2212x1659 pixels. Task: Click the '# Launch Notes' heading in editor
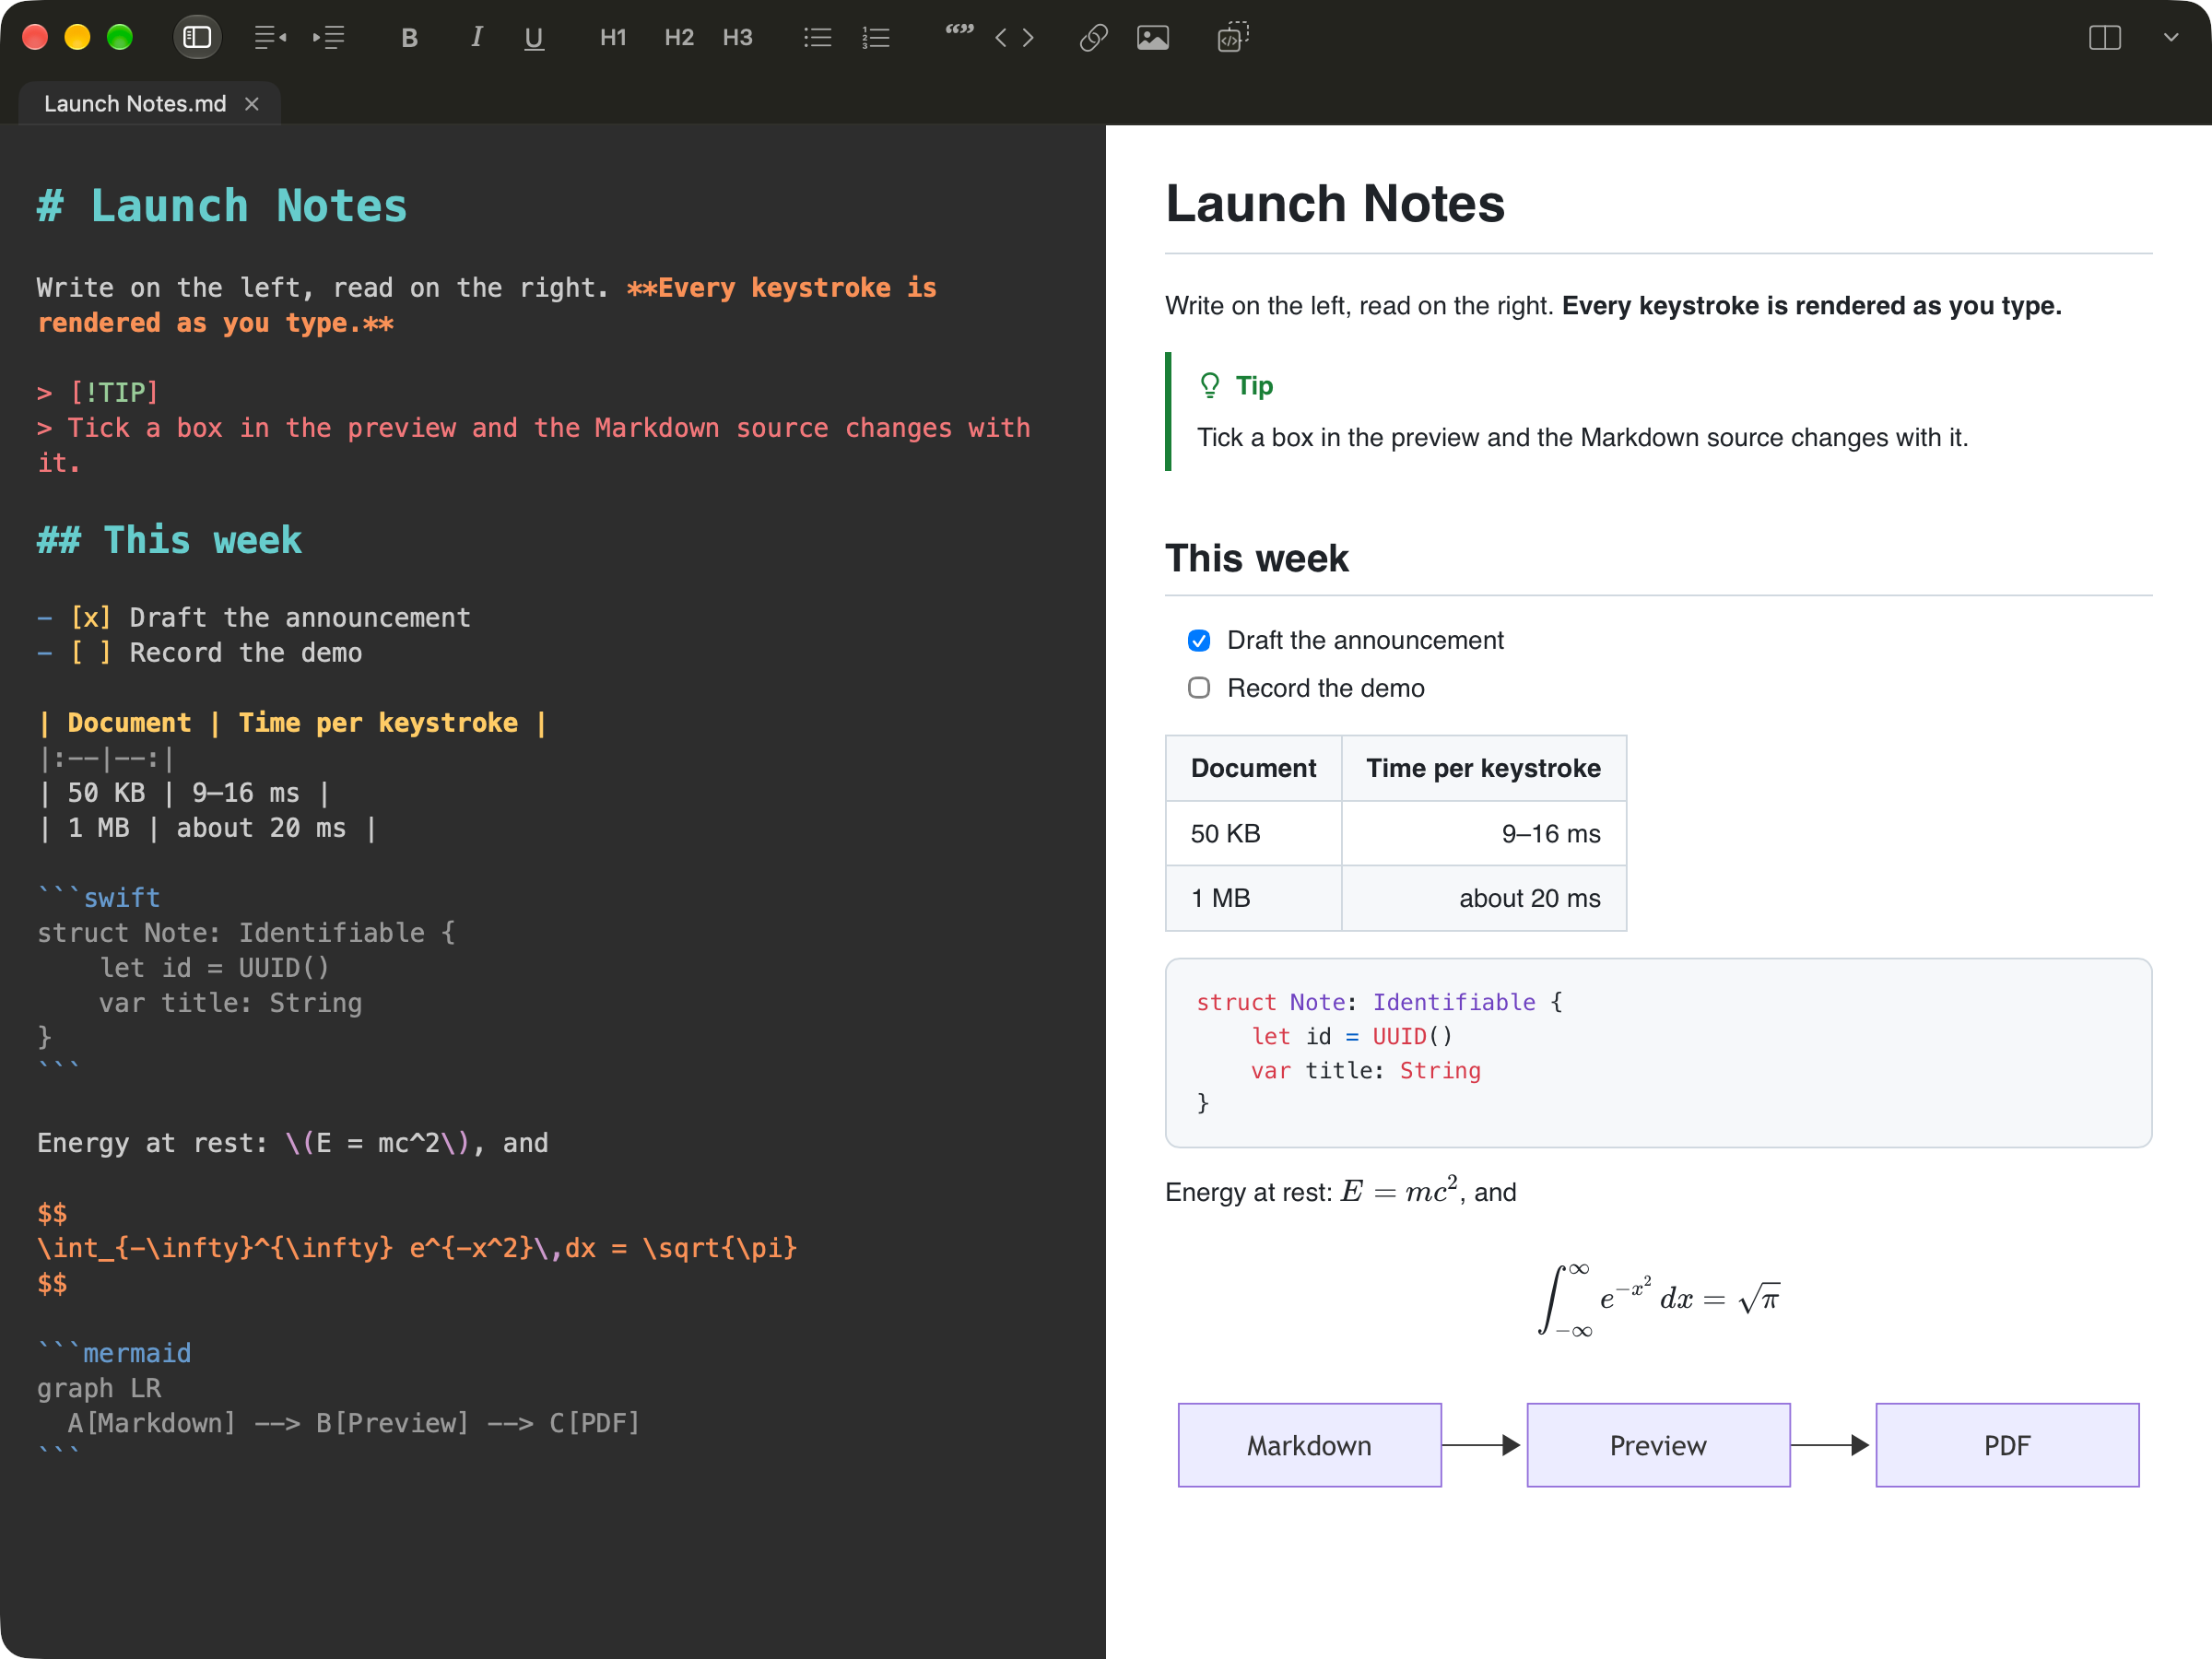[222, 206]
